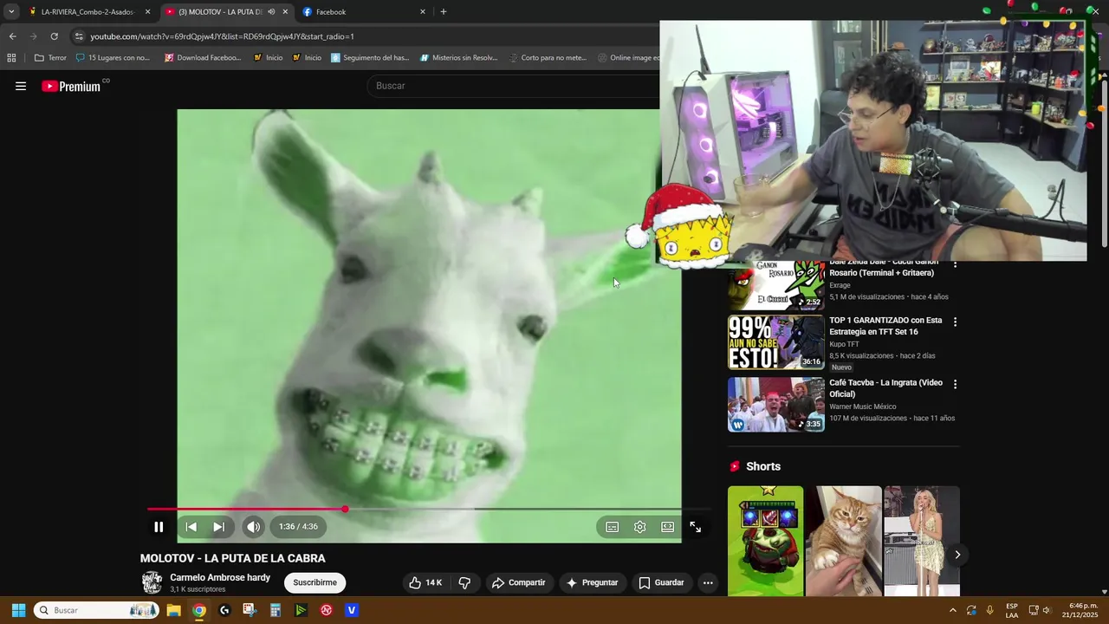Viewport: 1109px width, 624px height.
Task: Show hidden system tray icons chevron
Action: 953,610
